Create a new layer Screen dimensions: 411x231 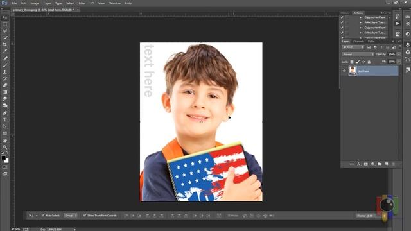pyautogui.click(x=387, y=164)
